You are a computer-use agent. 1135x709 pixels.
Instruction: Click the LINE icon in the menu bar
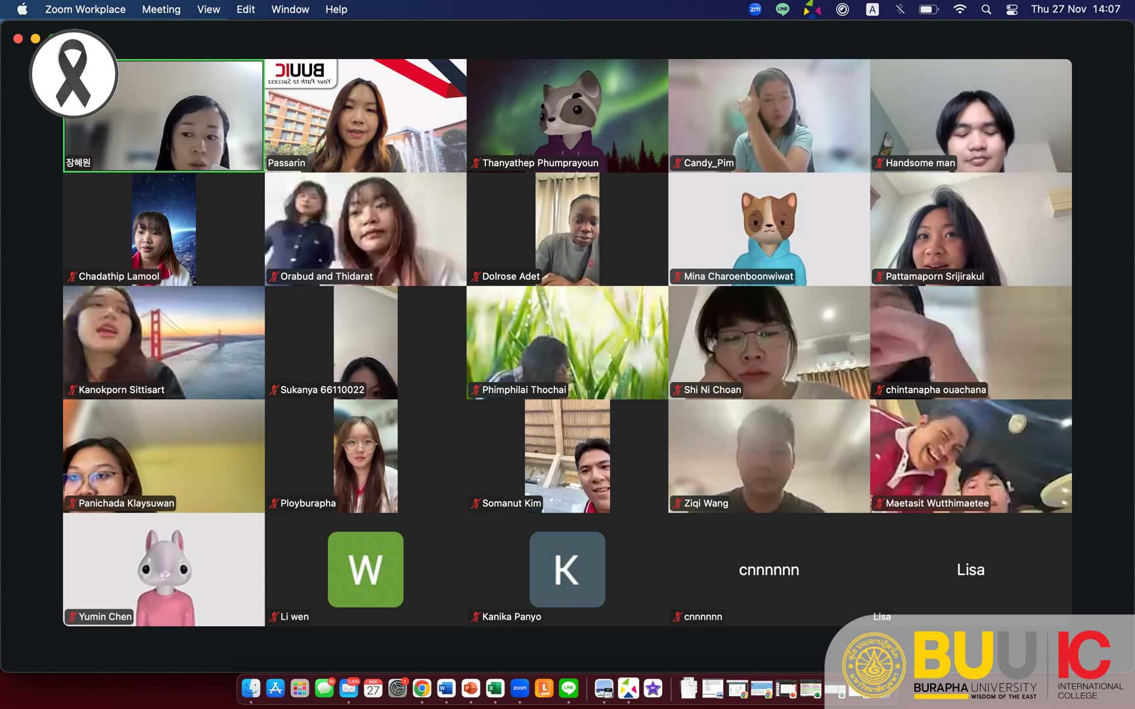pyautogui.click(x=782, y=9)
